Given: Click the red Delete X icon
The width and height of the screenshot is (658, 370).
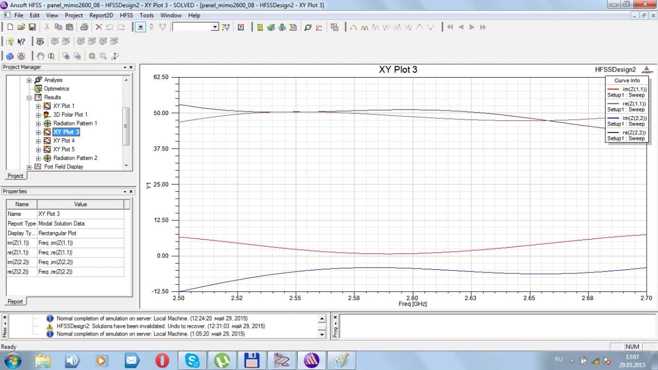Looking at the screenshot, I should pyautogui.click(x=98, y=27).
